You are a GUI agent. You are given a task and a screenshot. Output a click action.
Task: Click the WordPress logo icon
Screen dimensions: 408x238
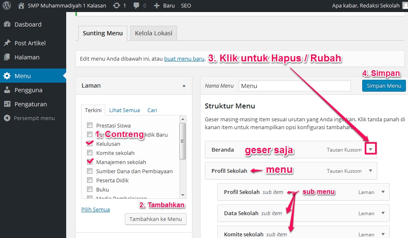click(7, 6)
